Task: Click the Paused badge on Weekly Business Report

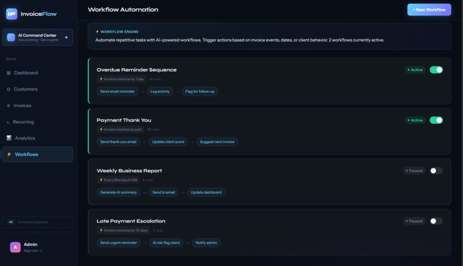Action: pos(414,171)
